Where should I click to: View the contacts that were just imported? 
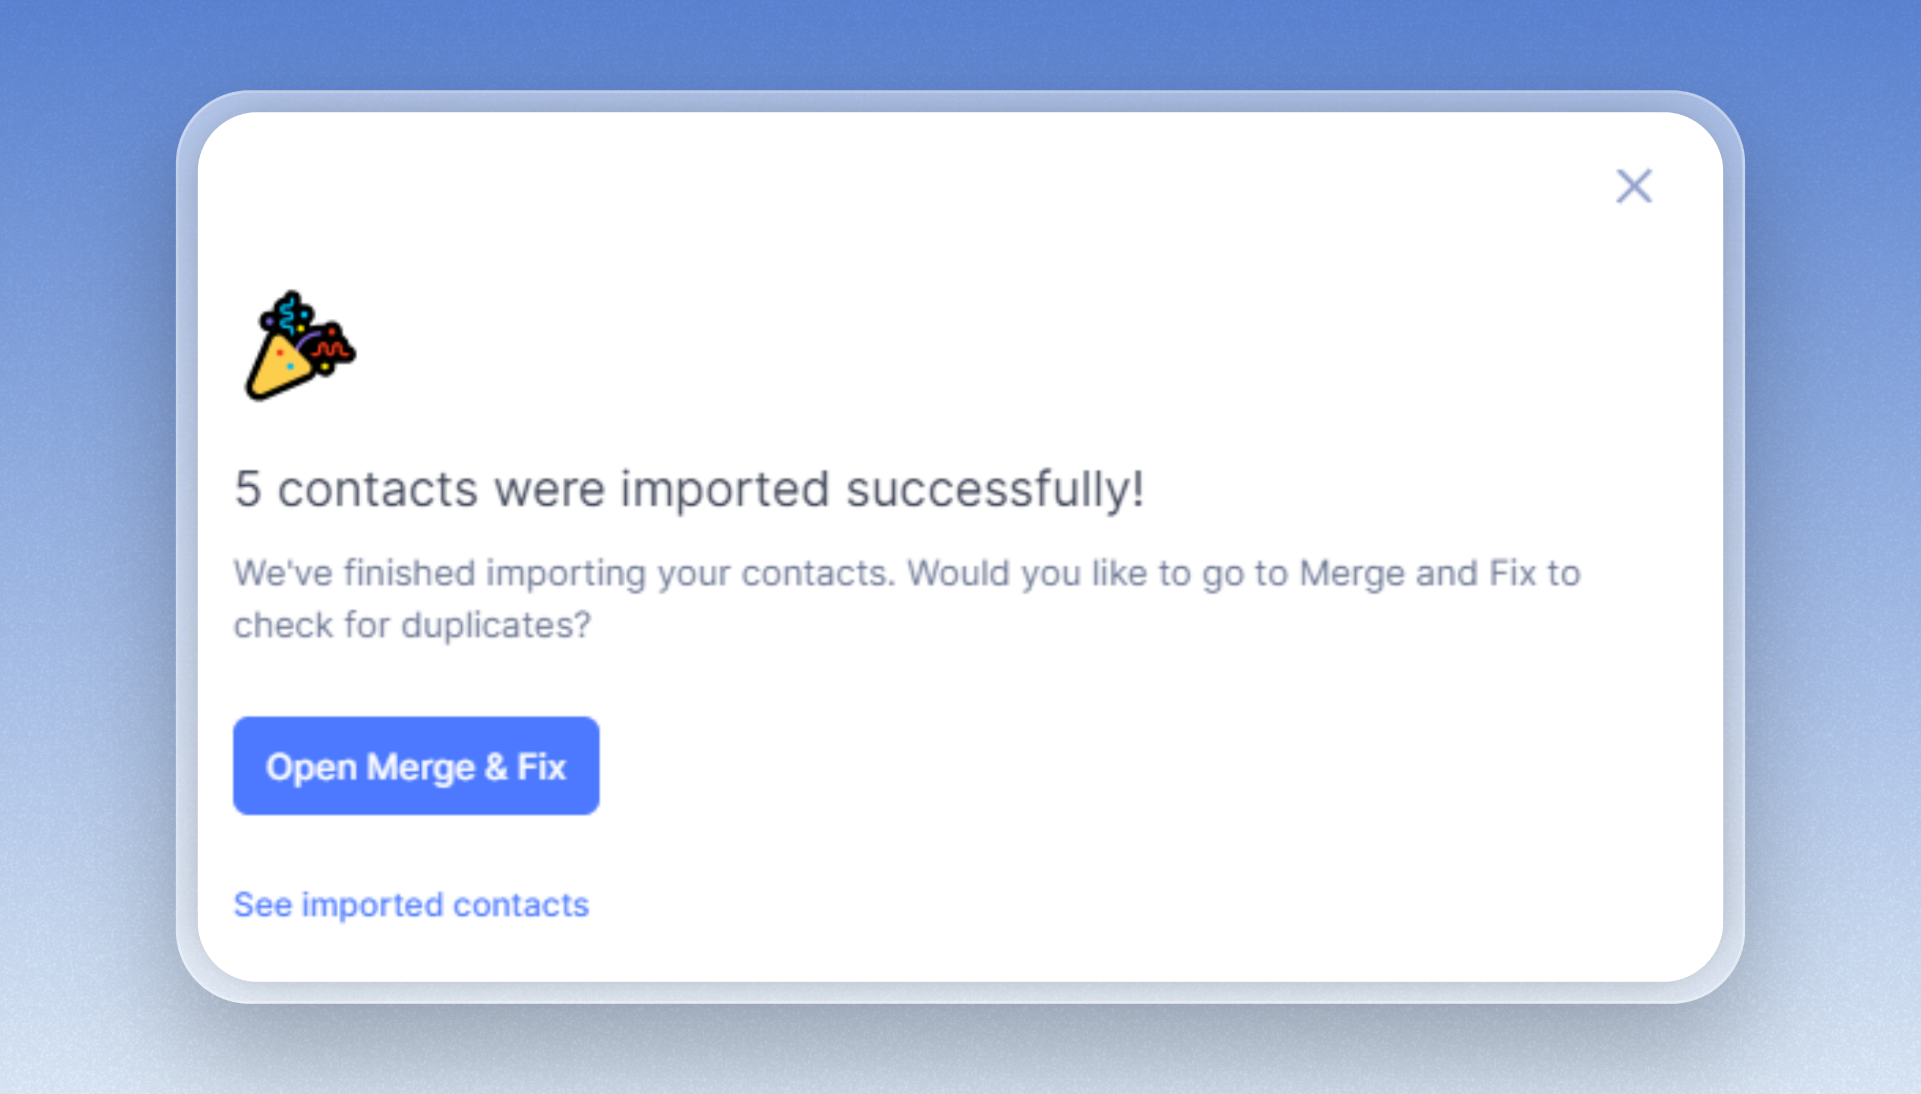pos(411,905)
